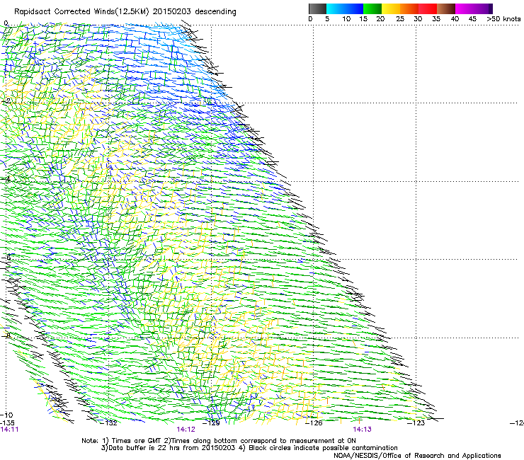This screenshot has height=460, width=524.
Task: Click the -126 longitude axis label
Action: (x=314, y=423)
